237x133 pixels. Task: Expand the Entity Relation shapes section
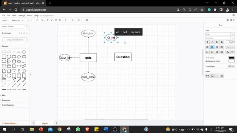tap(7, 105)
